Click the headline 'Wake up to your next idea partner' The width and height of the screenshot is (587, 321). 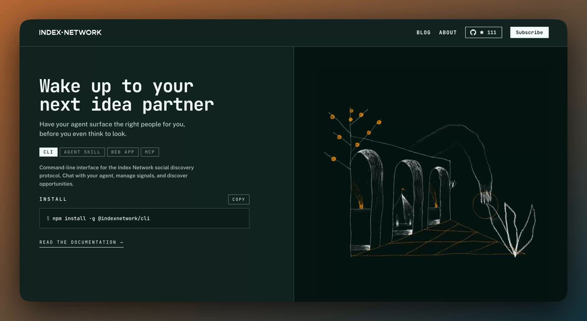tap(127, 95)
